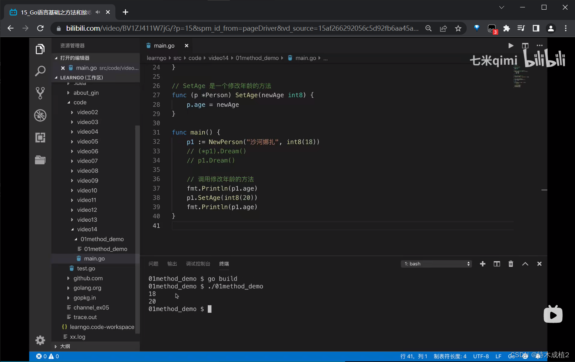
Task: Close the terminal panel
Action: (539, 264)
